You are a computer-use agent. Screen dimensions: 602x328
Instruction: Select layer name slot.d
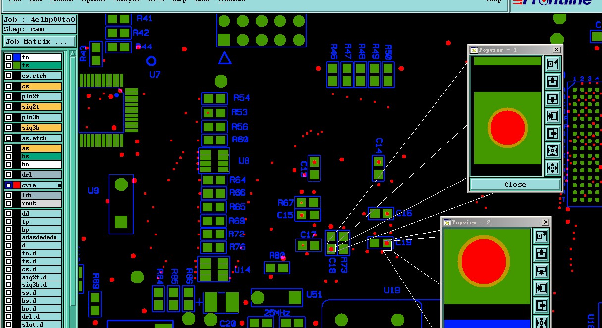coord(42,325)
